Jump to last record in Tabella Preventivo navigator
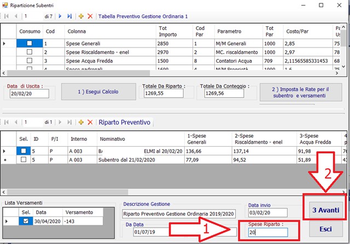The width and height of the screenshot is (350, 244). coord(69,16)
